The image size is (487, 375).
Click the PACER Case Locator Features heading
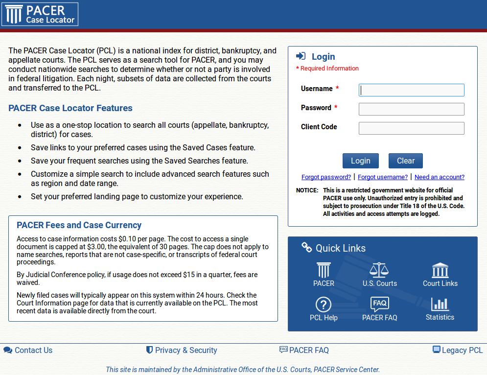[70, 108]
